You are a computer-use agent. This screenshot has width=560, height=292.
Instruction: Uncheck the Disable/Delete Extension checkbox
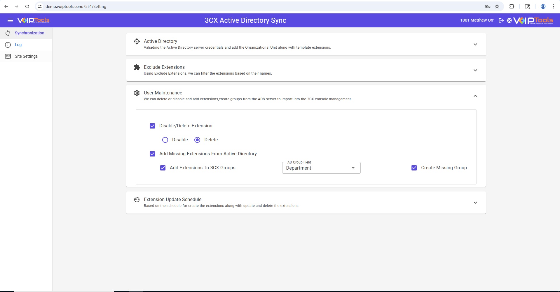(x=152, y=126)
